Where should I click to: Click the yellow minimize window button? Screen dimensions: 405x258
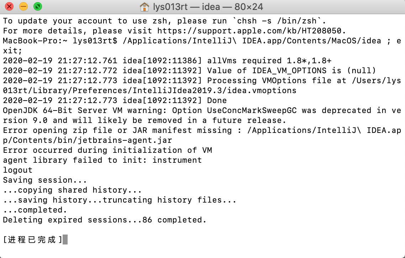(x=23, y=6)
